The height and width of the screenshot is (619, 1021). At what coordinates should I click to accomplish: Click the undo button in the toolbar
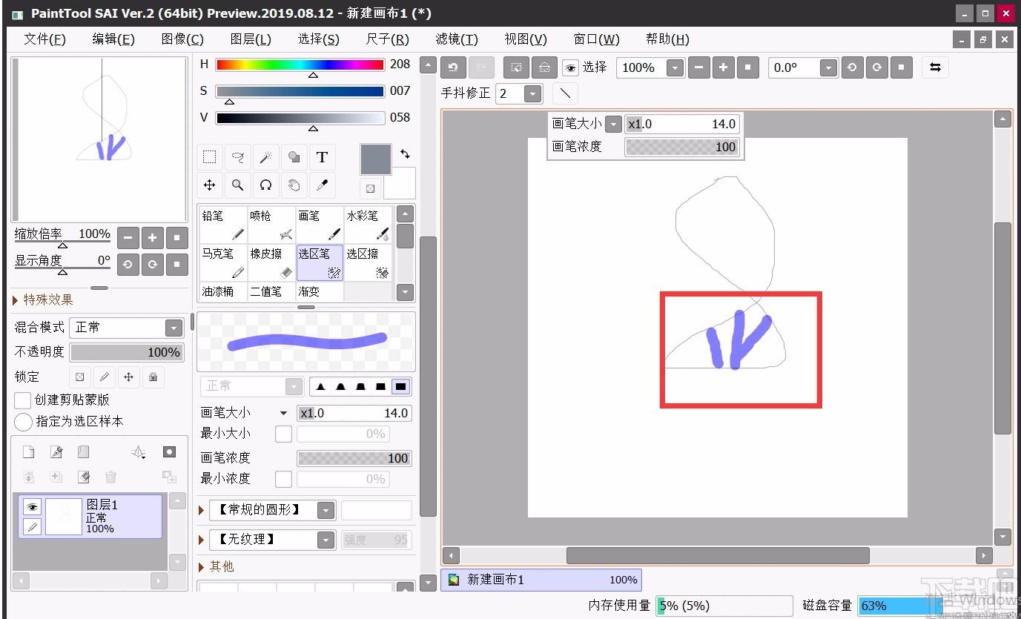[453, 67]
